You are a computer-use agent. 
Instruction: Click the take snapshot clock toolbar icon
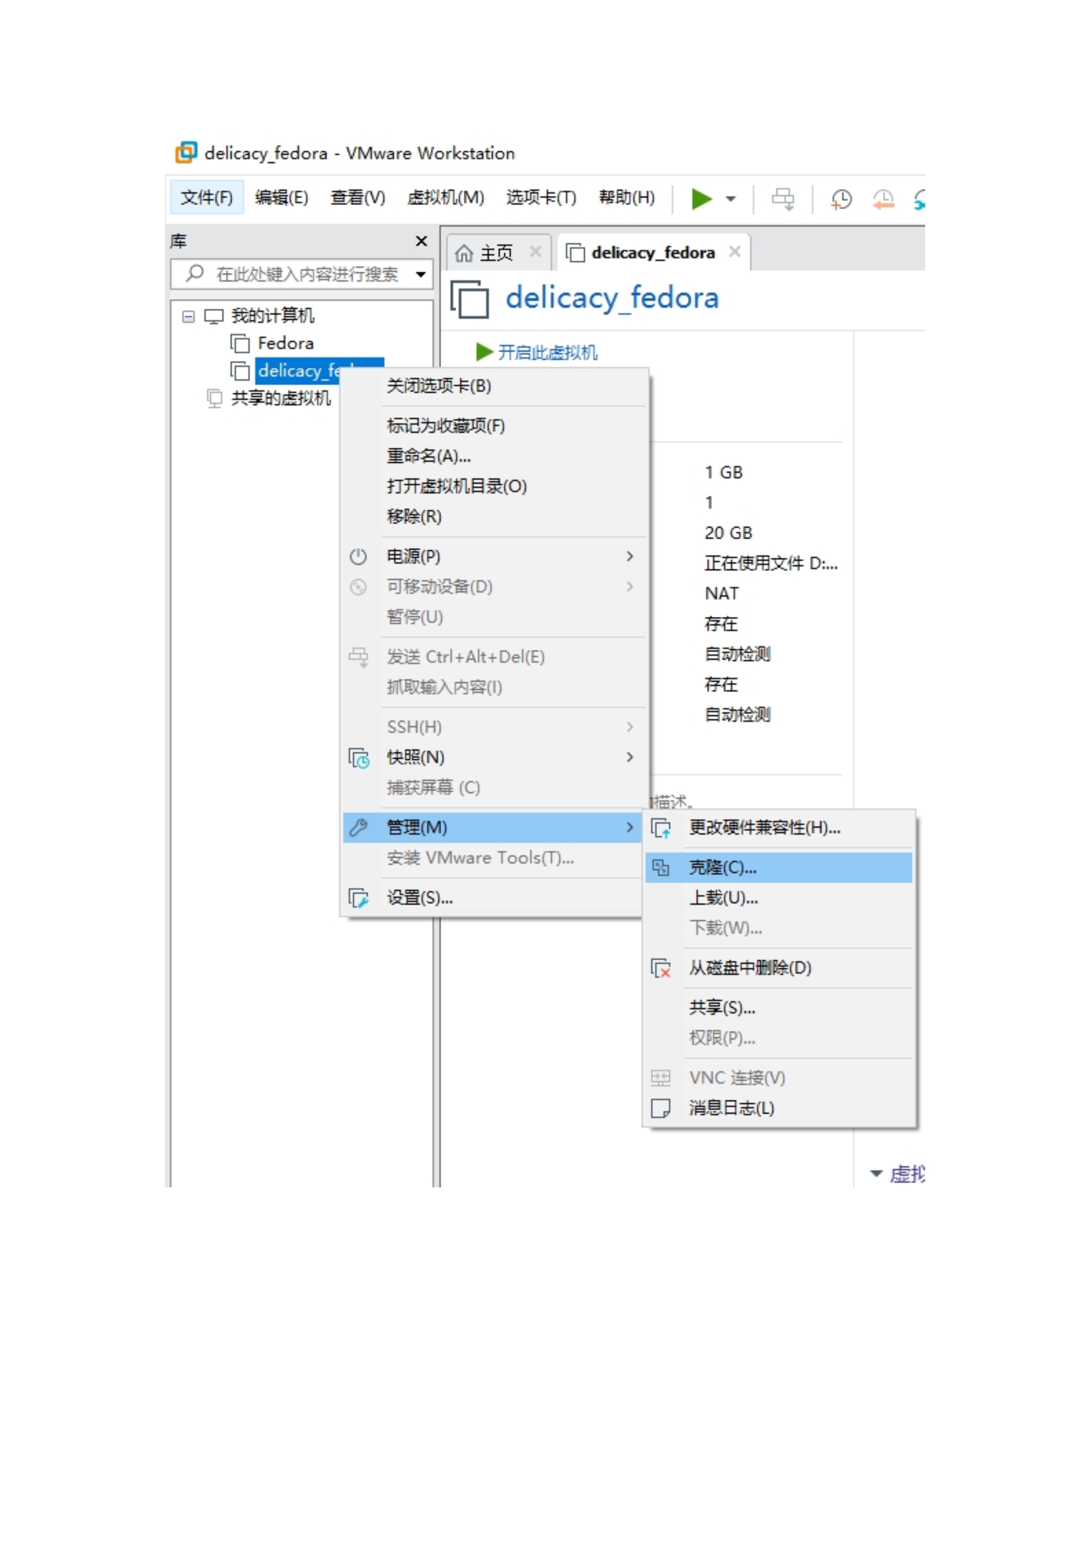[x=841, y=199]
